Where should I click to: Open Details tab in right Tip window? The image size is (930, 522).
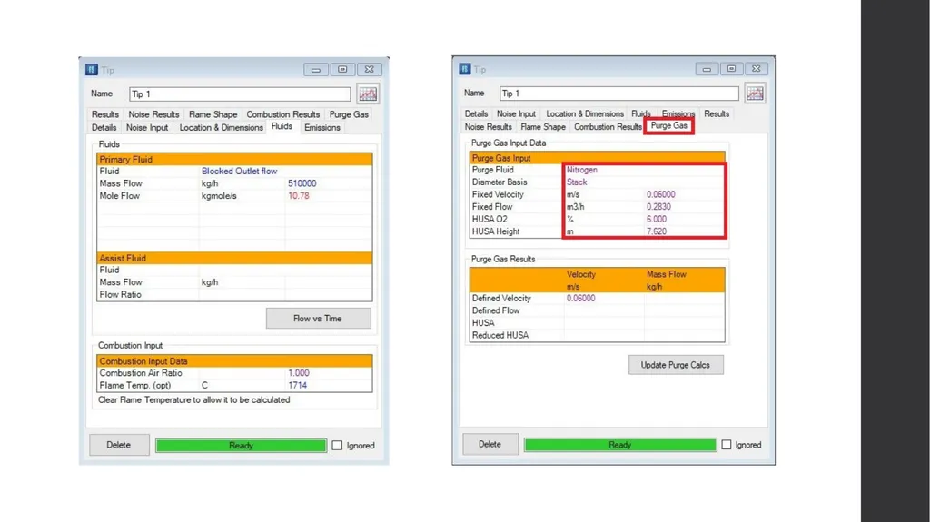[476, 113]
